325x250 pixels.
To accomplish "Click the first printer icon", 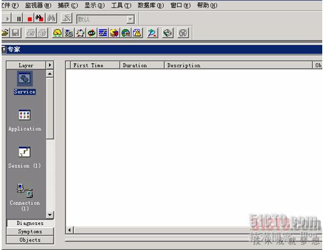I will click(31, 33).
